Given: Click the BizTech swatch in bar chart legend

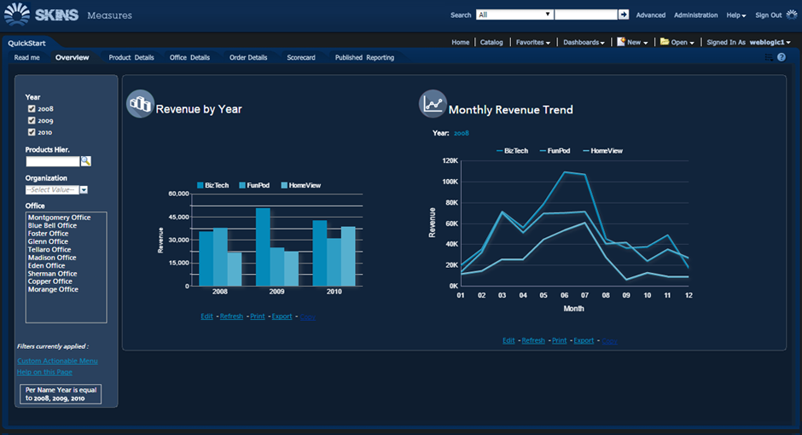Looking at the screenshot, I should 200,186.
